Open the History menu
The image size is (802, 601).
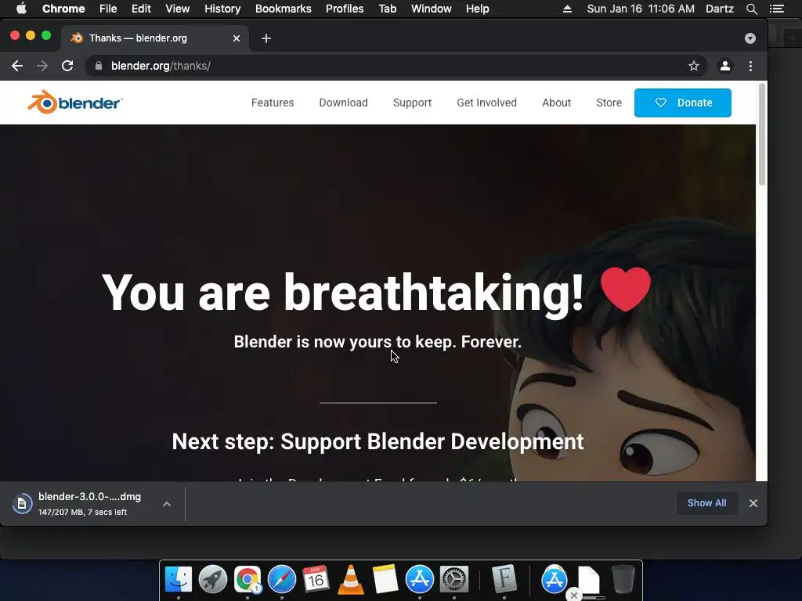[x=222, y=9]
